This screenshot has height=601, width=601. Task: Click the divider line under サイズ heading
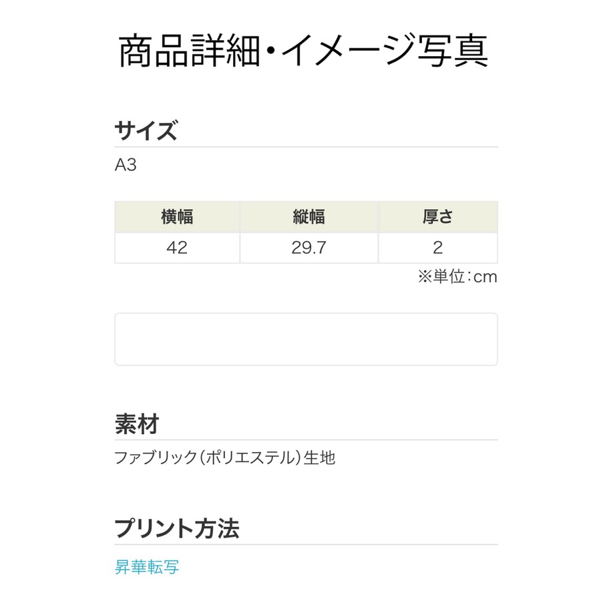click(x=306, y=147)
